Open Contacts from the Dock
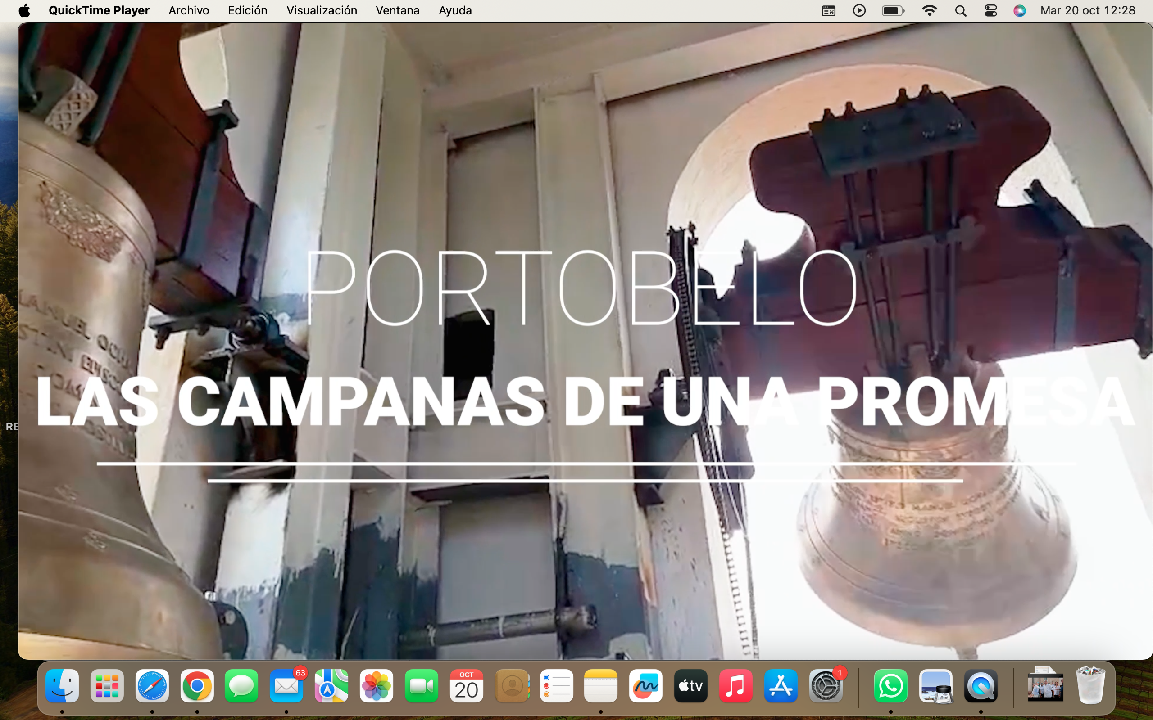The image size is (1153, 720). (512, 686)
